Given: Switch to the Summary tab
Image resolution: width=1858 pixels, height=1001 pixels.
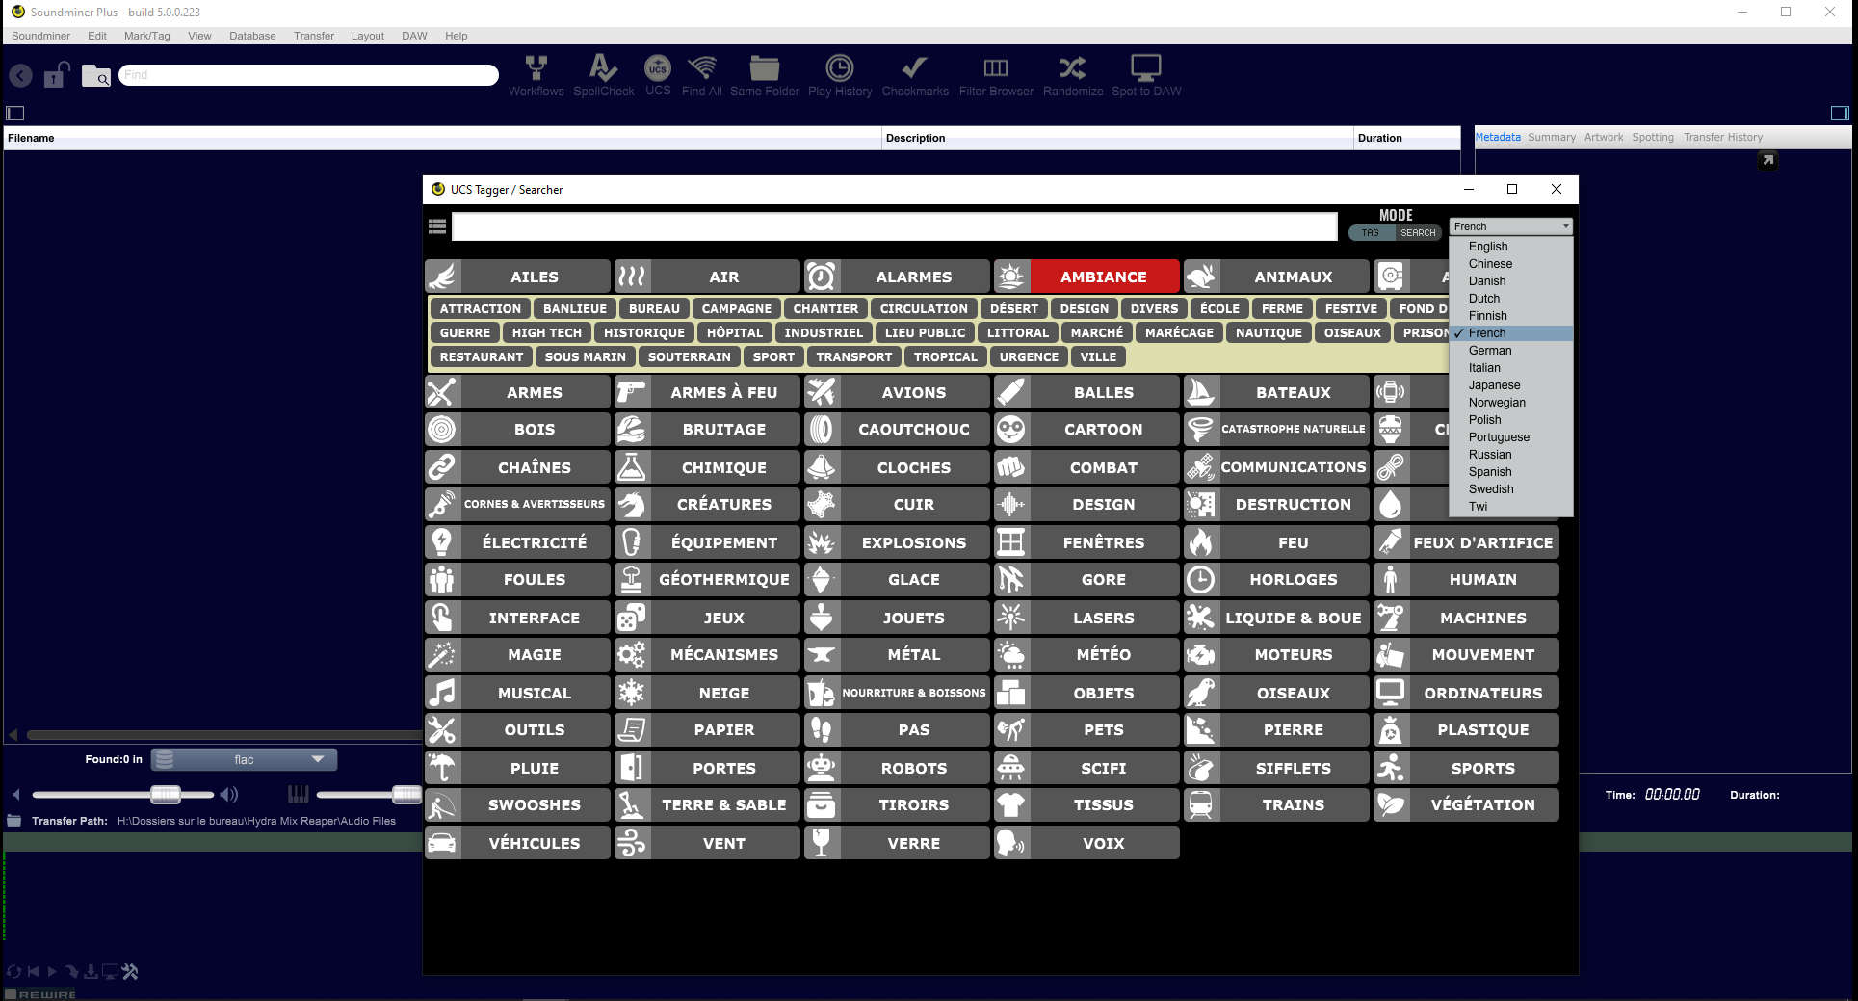Looking at the screenshot, I should pos(1552,137).
